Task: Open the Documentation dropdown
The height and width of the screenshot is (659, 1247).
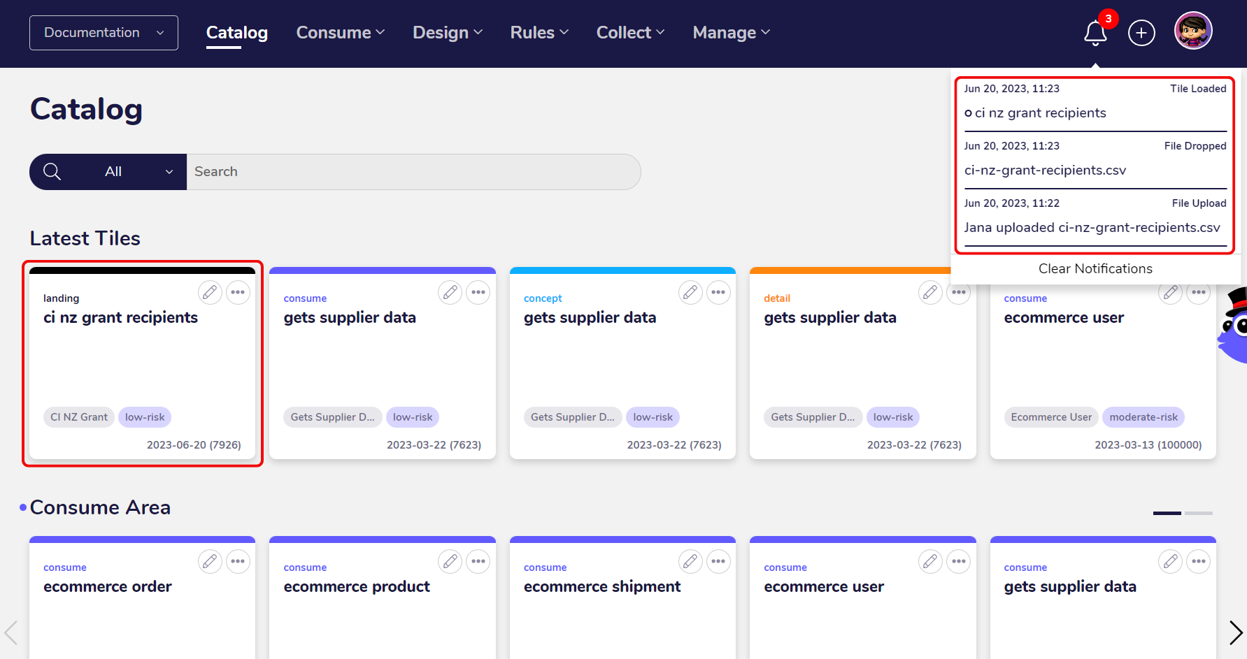Action: tap(104, 33)
